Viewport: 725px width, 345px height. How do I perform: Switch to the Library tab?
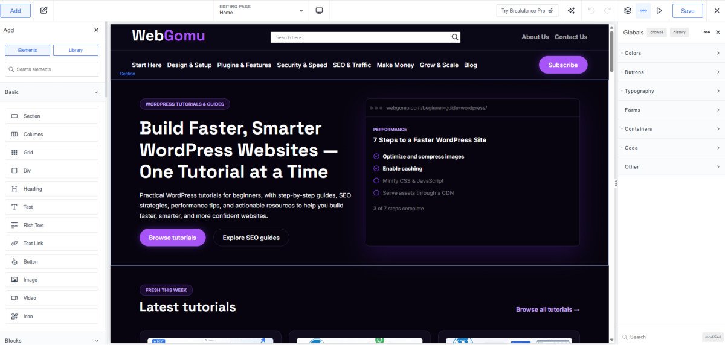pos(76,50)
